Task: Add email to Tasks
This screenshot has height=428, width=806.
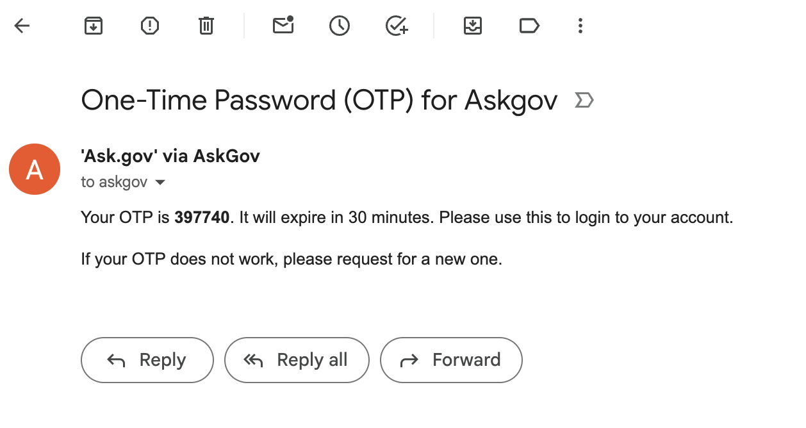Action: coord(397,26)
